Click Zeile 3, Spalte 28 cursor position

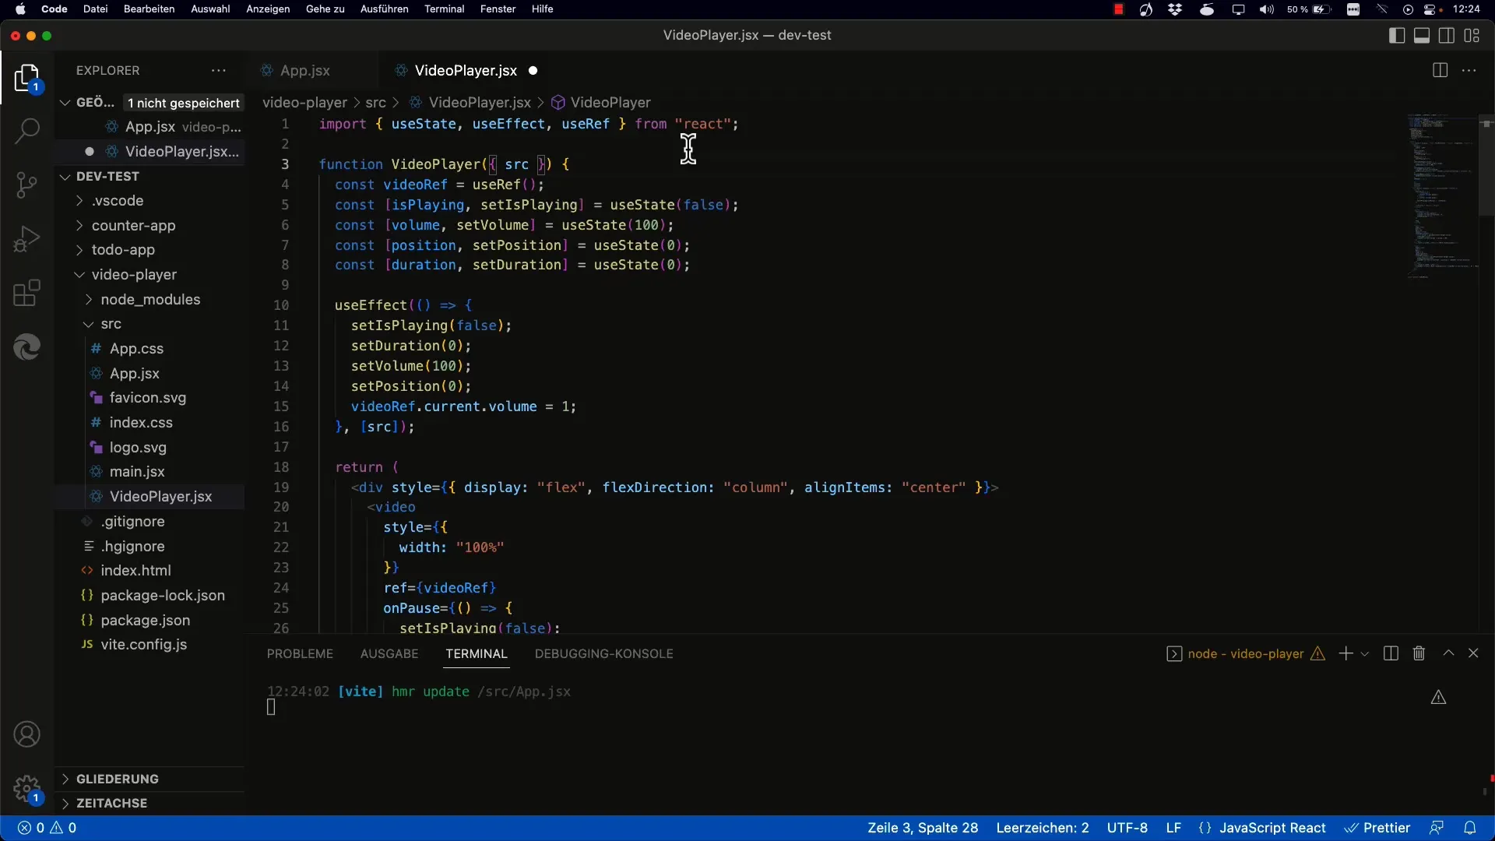pos(923,828)
